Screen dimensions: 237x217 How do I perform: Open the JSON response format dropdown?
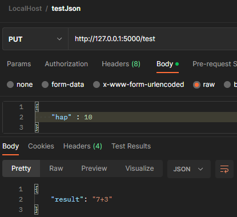(189, 169)
